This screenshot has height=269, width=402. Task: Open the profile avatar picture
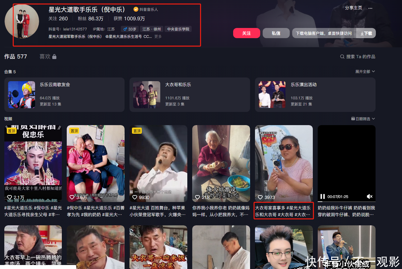pos(22,21)
